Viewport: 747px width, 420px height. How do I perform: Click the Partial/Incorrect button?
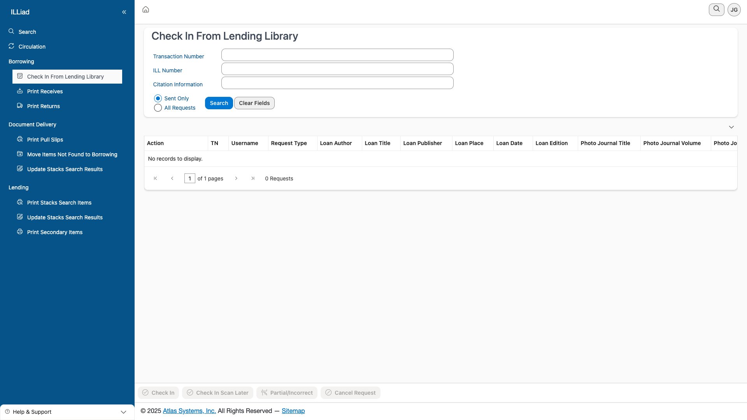pyautogui.click(x=287, y=393)
